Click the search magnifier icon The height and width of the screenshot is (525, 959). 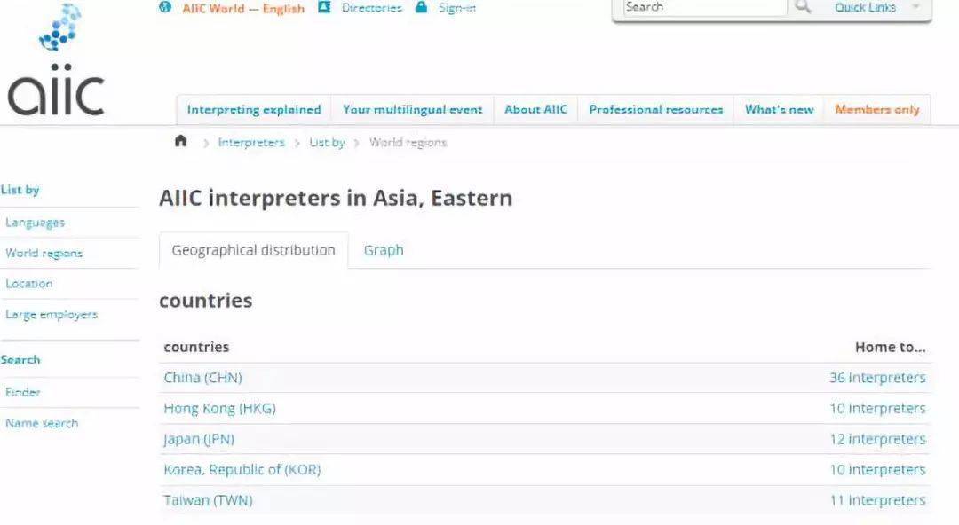coord(804,7)
